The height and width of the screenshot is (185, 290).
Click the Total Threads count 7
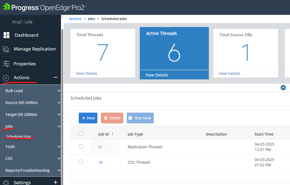[103, 53]
